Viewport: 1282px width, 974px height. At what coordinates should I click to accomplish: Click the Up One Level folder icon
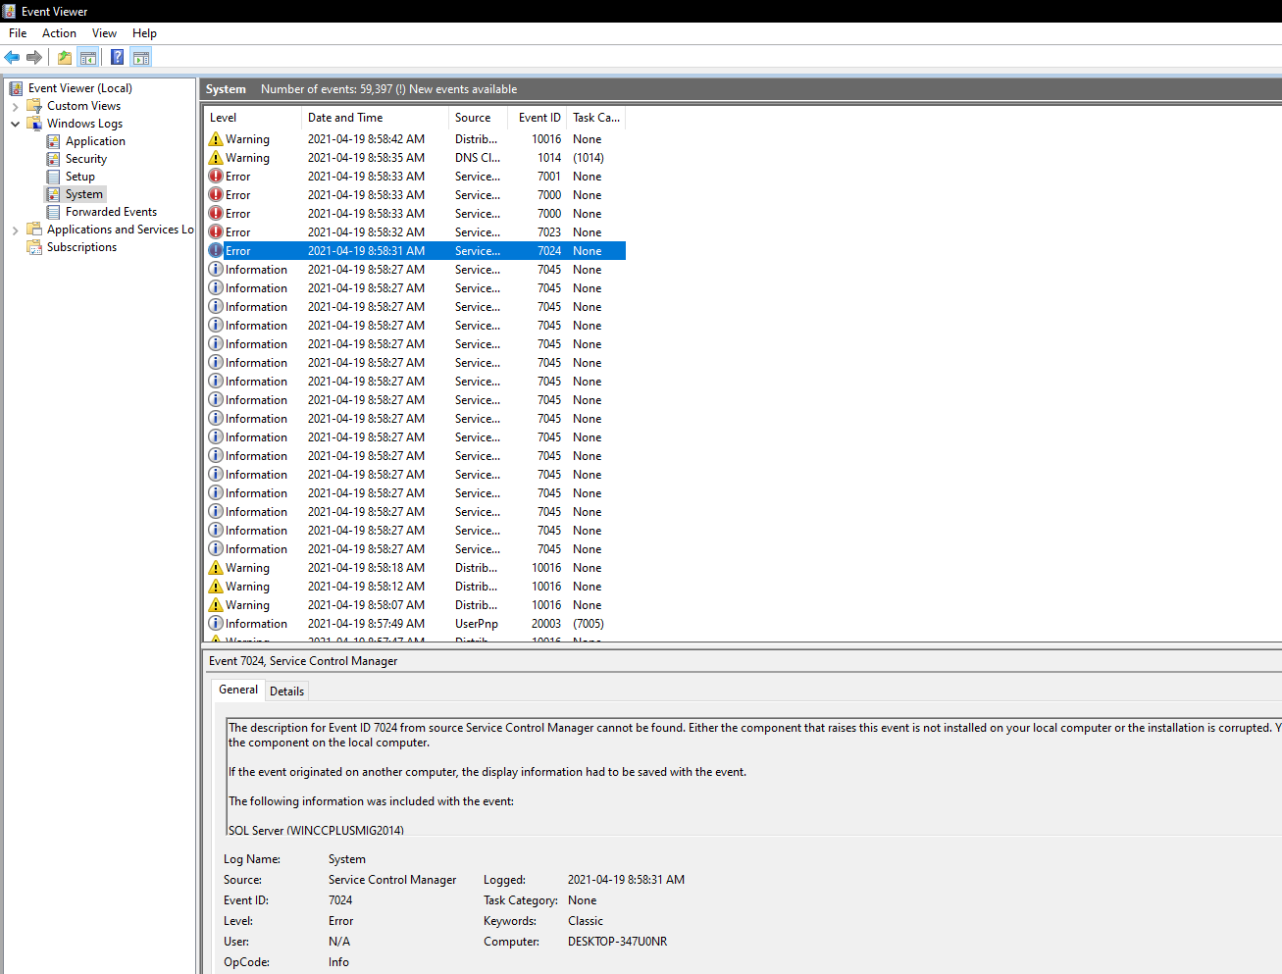65,57
